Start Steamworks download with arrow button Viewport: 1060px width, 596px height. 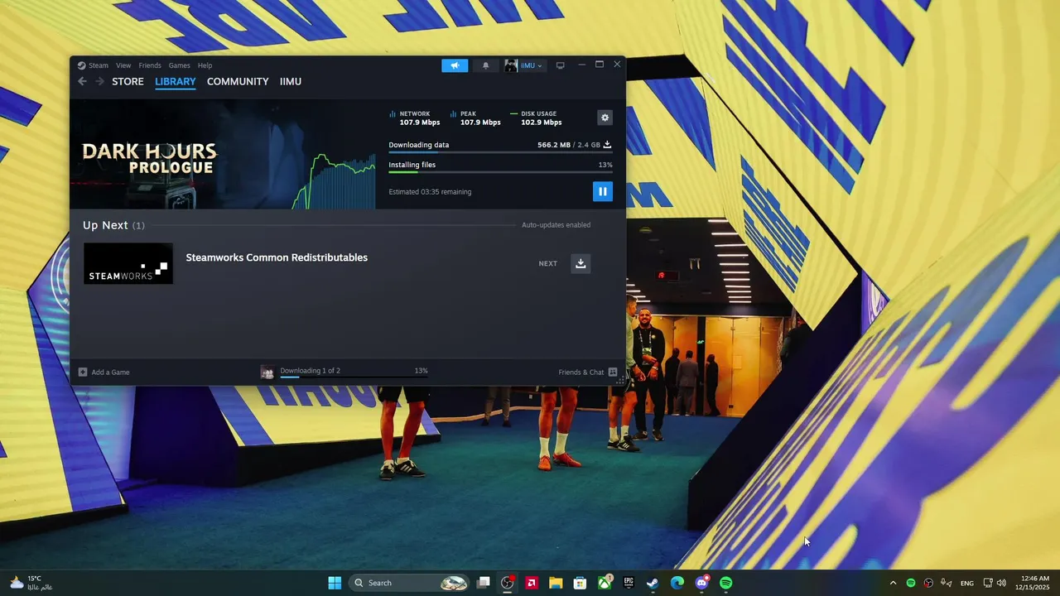pyautogui.click(x=581, y=263)
